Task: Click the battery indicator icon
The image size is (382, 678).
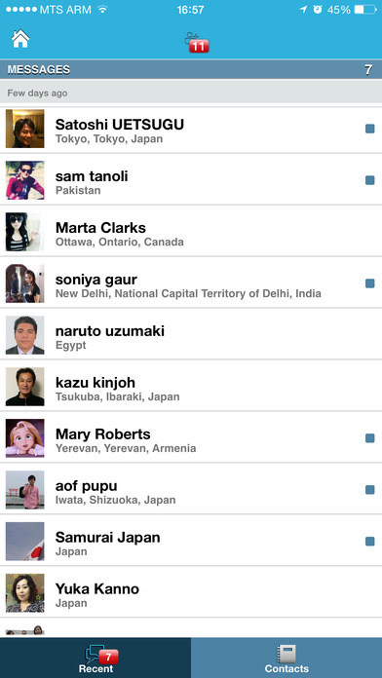Action: tap(365, 10)
